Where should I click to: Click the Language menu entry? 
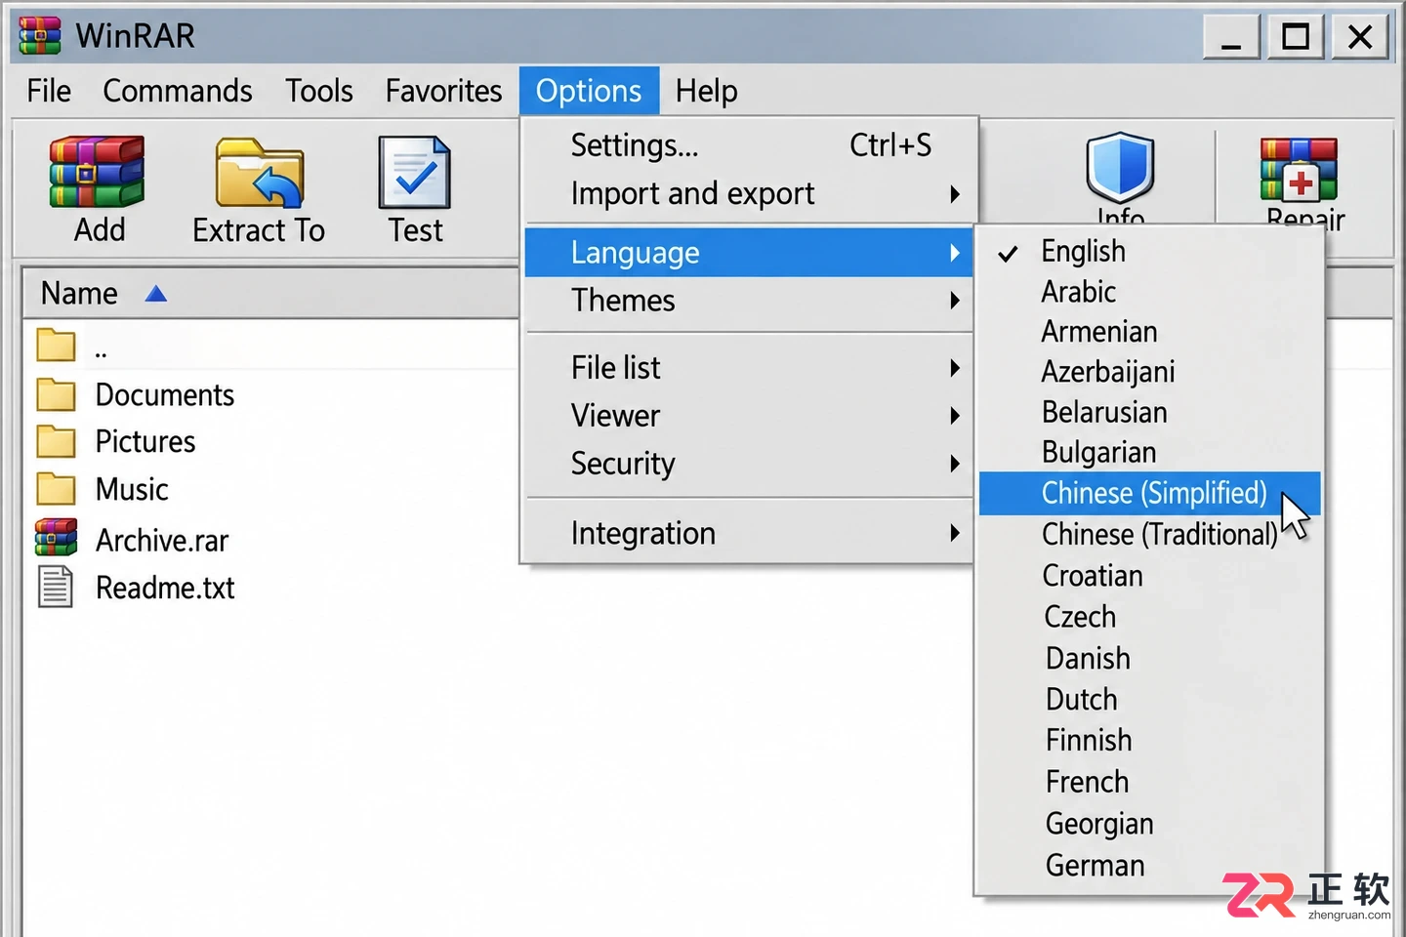(750, 253)
